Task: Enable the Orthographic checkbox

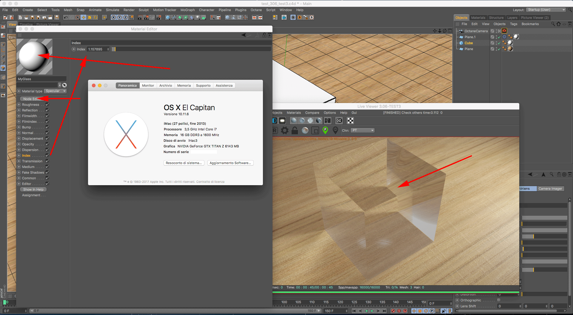Action: click(499, 300)
